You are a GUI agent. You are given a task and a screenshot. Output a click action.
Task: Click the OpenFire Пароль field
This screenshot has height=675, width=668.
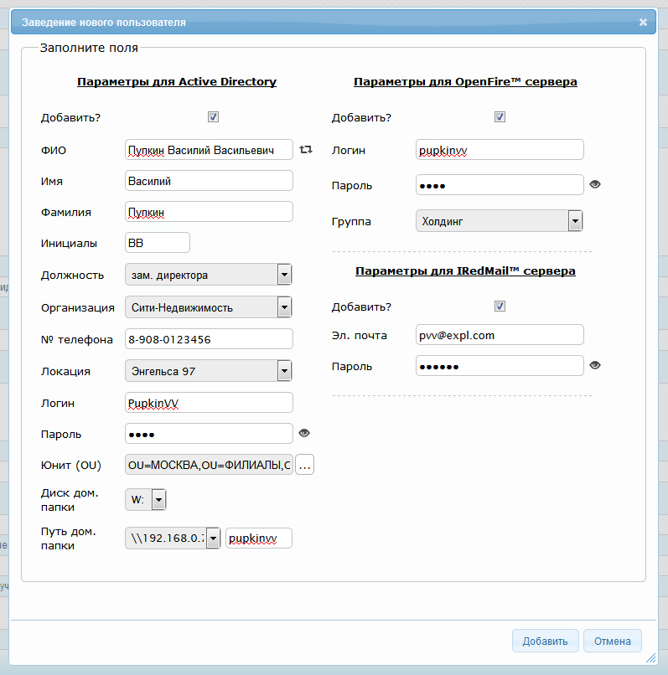click(x=500, y=185)
